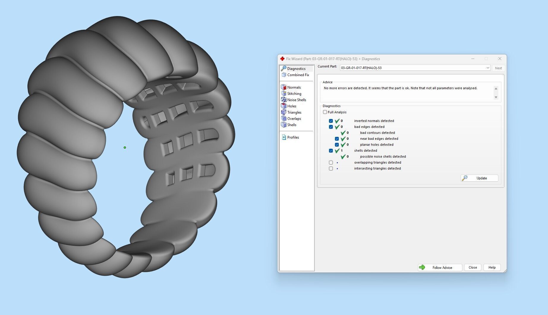
Task: Open the Diagnostics page in sidebar
Action: (296, 69)
